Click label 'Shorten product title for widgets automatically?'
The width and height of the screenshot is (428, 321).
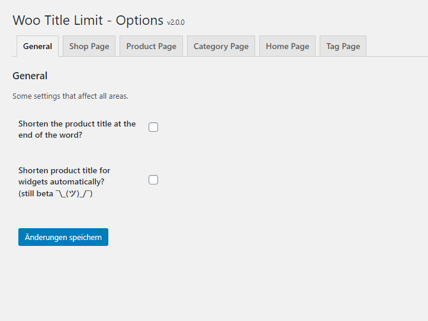[x=64, y=176]
